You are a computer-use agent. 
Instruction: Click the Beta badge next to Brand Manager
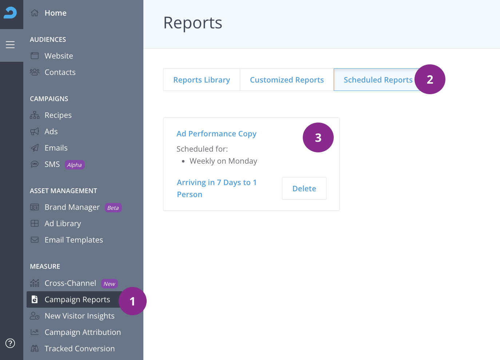point(113,208)
